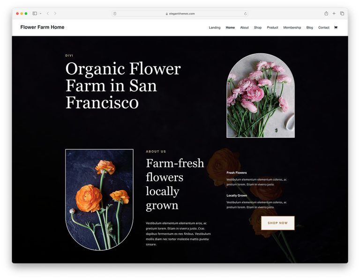Open the reader page icon in address bar
The height and width of the screenshot is (279, 360).
pos(115,14)
